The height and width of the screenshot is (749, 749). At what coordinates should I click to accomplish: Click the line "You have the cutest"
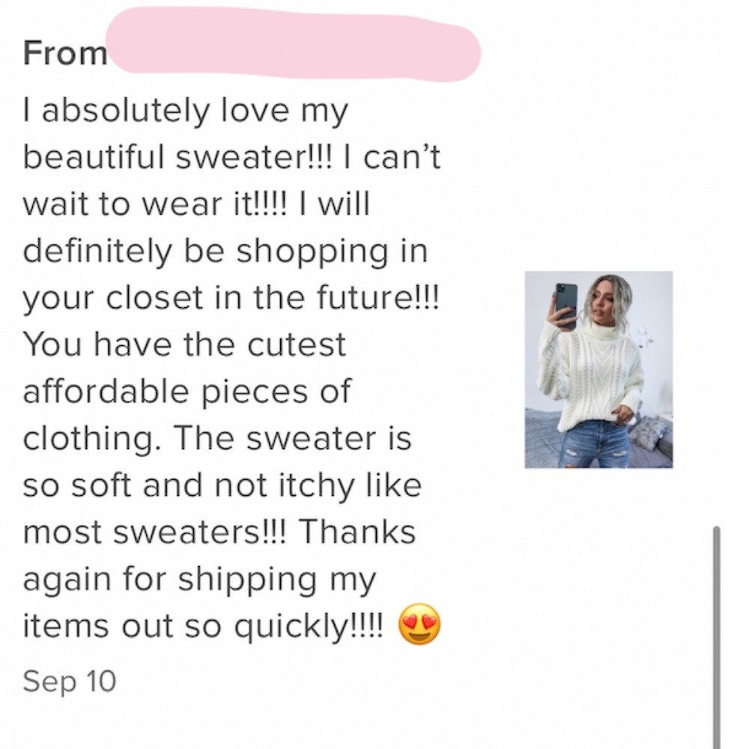[185, 345]
